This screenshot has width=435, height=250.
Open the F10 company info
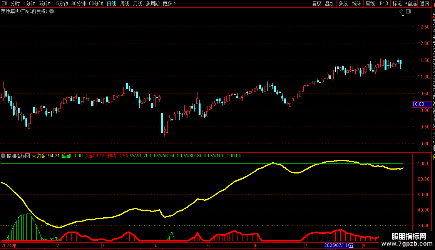coord(384,3)
